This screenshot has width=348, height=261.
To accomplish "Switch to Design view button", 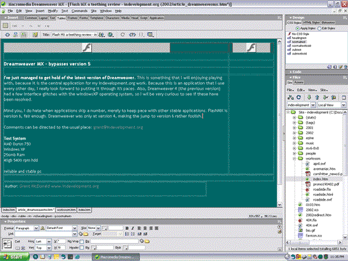I will tap(24, 35).
